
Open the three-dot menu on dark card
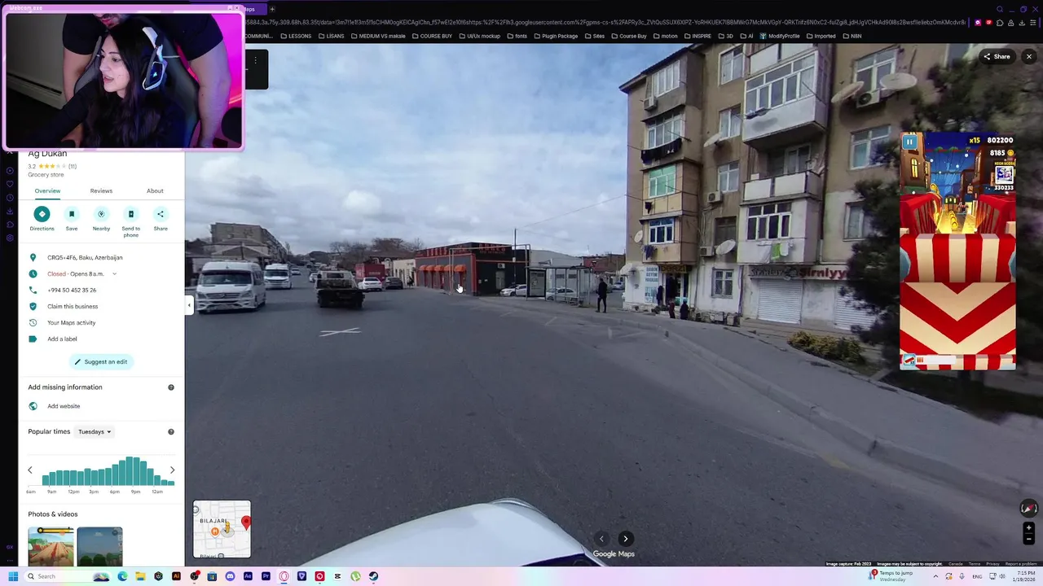(255, 60)
